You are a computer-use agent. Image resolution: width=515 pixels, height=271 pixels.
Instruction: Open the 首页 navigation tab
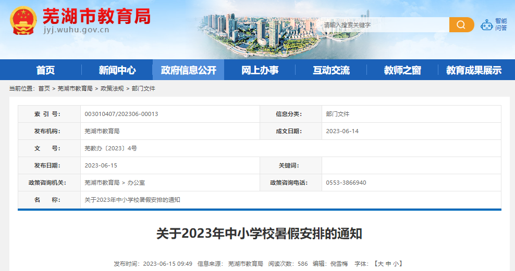pyautogui.click(x=45, y=70)
